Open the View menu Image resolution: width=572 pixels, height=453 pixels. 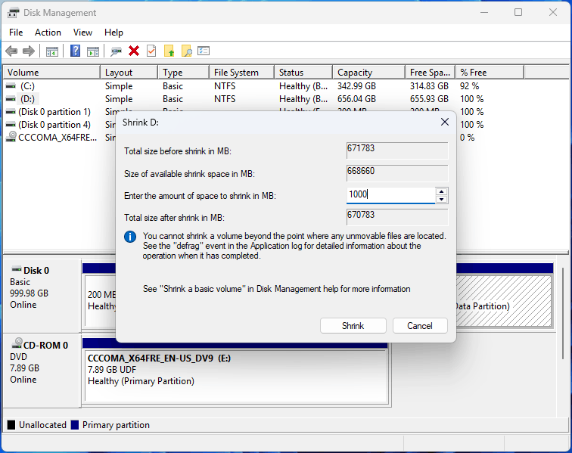coord(82,33)
